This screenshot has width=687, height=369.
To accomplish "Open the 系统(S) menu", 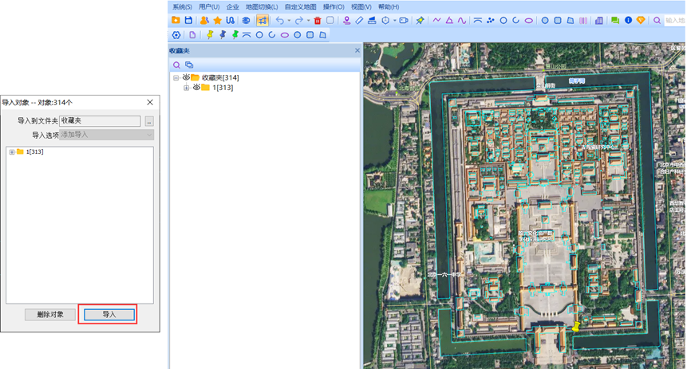I will point(182,7).
